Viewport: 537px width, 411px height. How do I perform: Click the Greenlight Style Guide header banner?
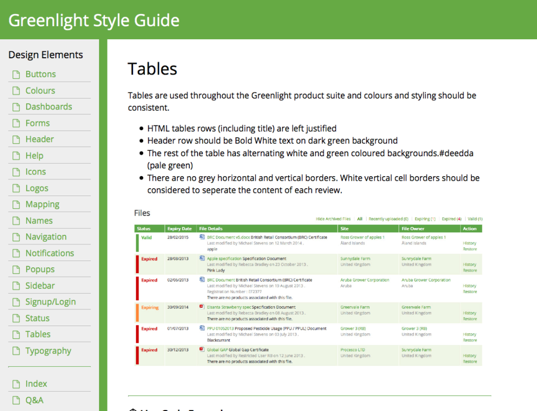[93, 20]
